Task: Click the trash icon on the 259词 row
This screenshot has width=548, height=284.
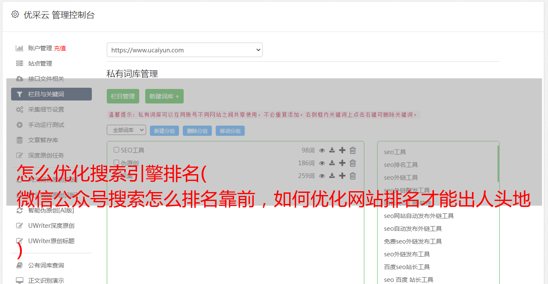Action: (x=353, y=176)
